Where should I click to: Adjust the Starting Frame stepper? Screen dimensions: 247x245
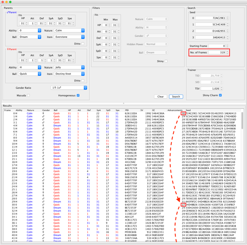click(227, 46)
